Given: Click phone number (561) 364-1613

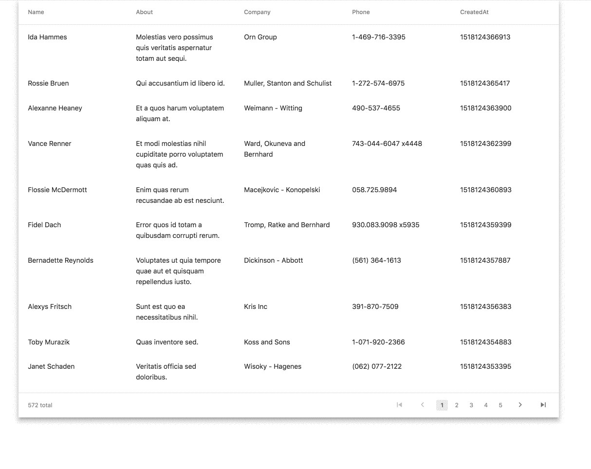Looking at the screenshot, I should point(376,260).
